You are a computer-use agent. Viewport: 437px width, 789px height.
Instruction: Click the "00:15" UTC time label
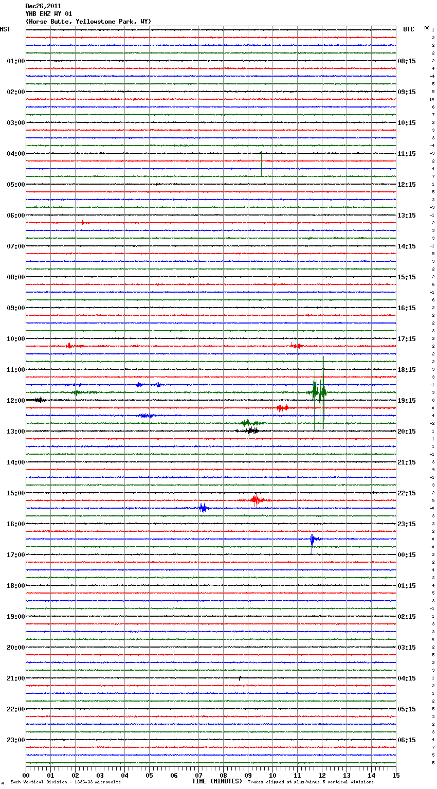coord(407,555)
